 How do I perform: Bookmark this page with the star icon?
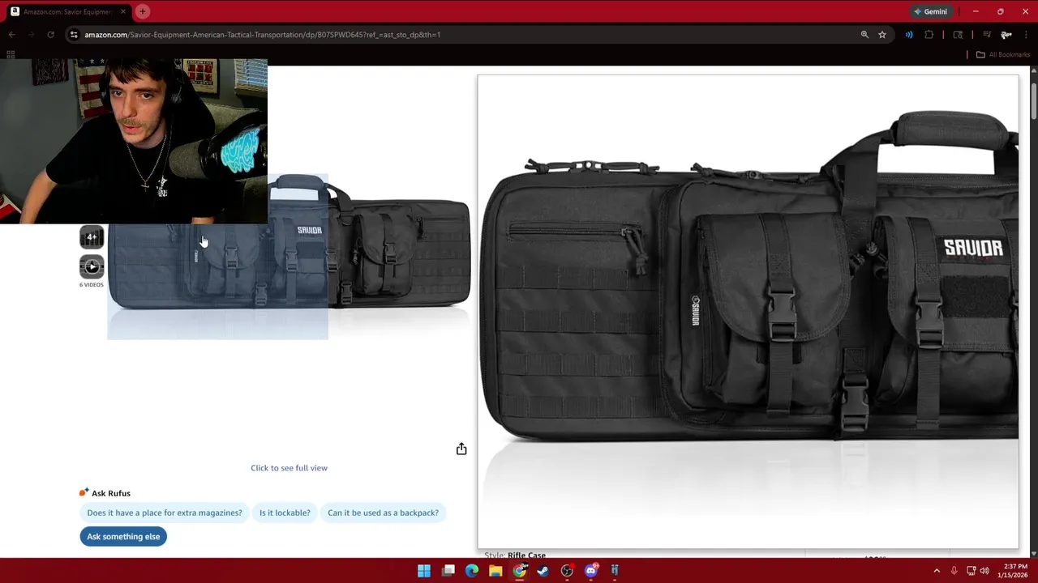click(882, 35)
